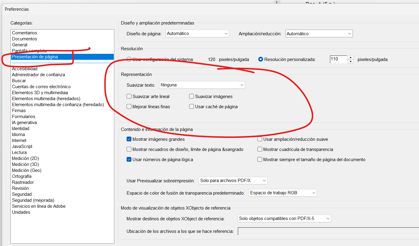Open the Diseño de página dropdown
The height and width of the screenshot is (246, 419).
click(197, 34)
